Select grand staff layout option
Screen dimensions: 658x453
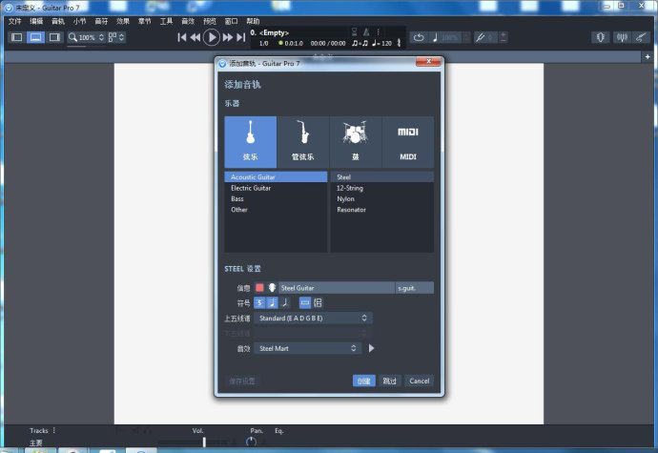318,302
